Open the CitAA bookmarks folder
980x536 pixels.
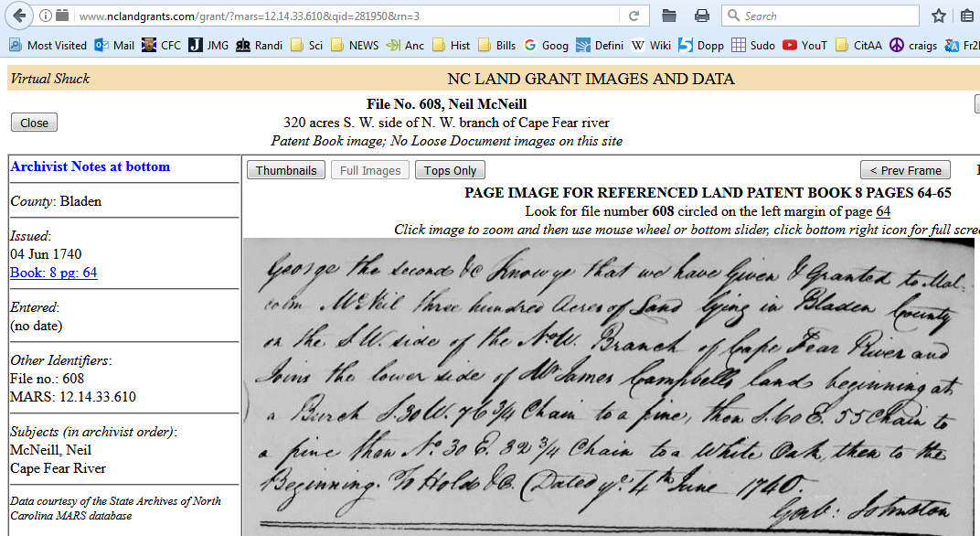coord(858,45)
